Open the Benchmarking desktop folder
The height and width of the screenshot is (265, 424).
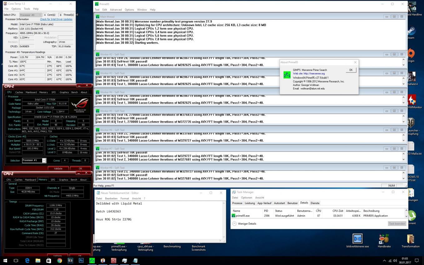pos(172,246)
